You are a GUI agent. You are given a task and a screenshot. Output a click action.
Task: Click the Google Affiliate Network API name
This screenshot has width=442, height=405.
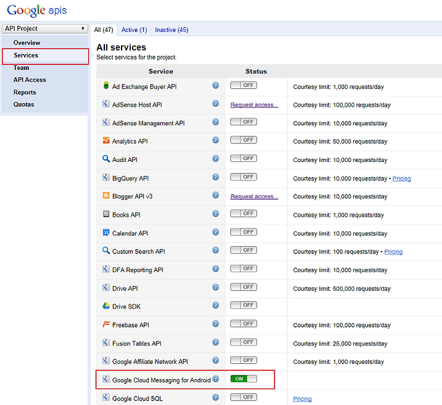pos(150,361)
